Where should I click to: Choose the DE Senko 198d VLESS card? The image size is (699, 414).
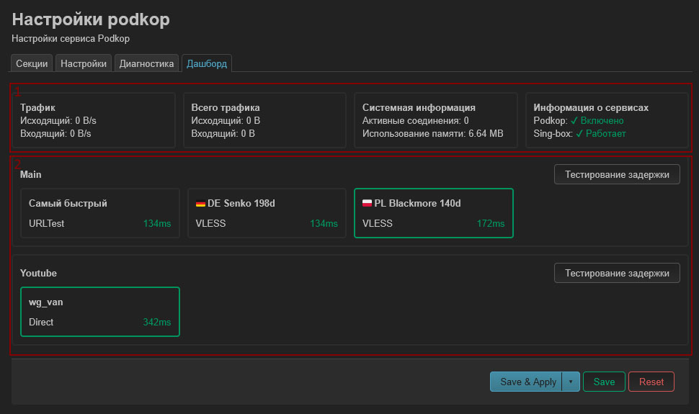pos(267,213)
